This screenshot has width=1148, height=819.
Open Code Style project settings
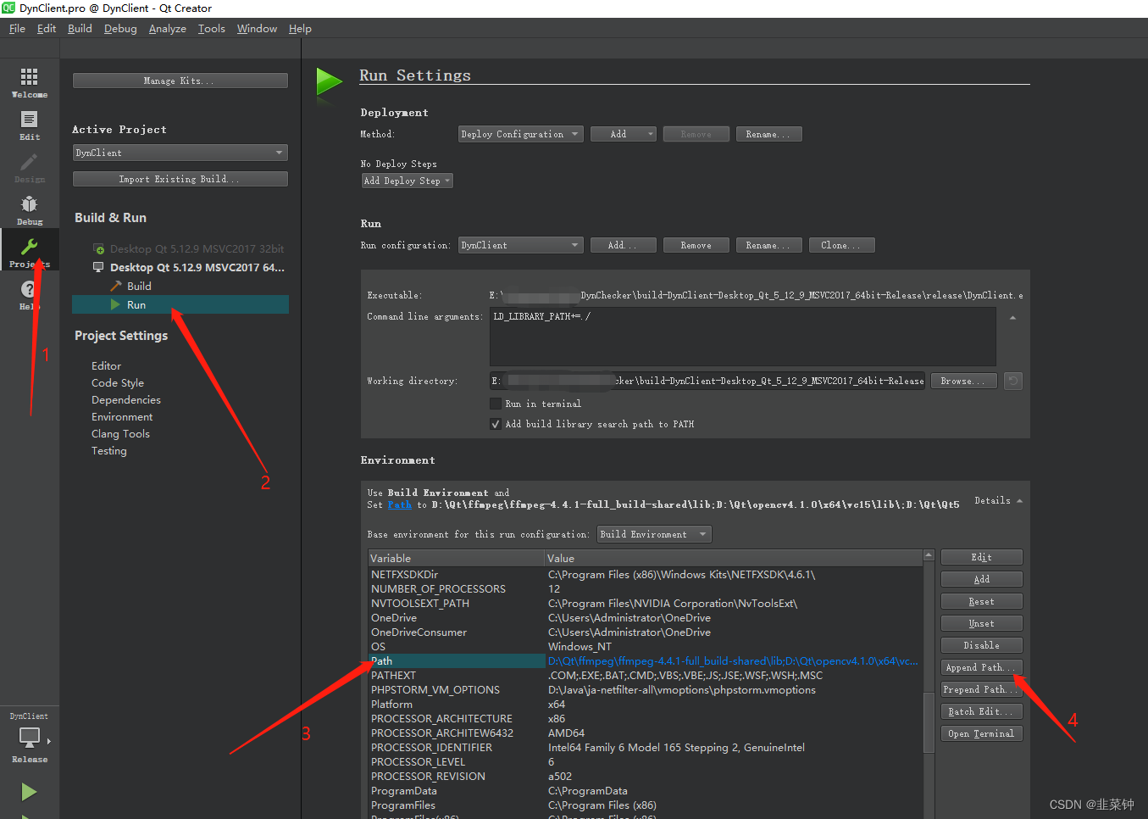118,382
